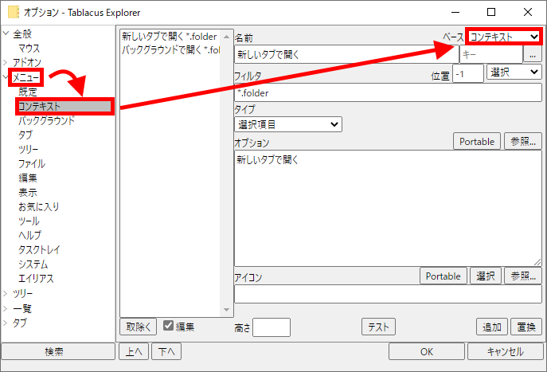Open the ベース dropdown showing コンテキスト
Screen dimensions: 547x372
(x=504, y=37)
